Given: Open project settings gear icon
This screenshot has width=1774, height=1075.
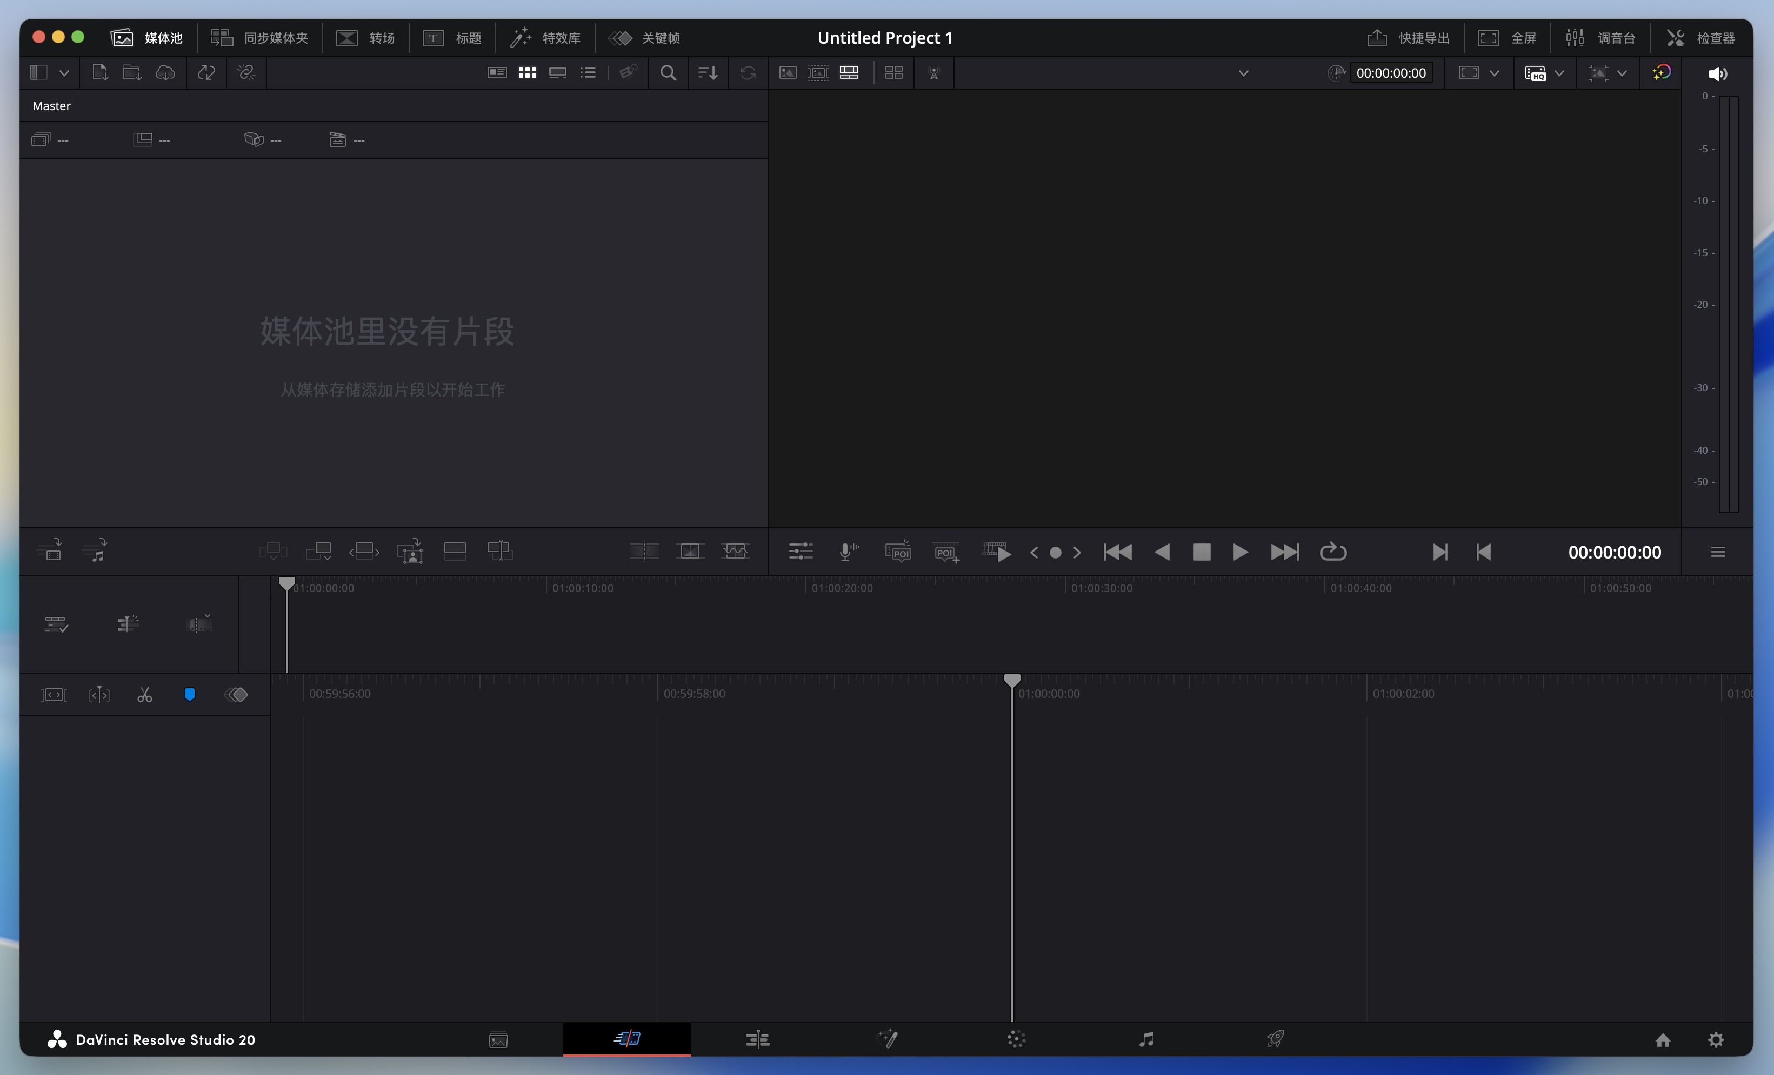Looking at the screenshot, I should click(1716, 1040).
